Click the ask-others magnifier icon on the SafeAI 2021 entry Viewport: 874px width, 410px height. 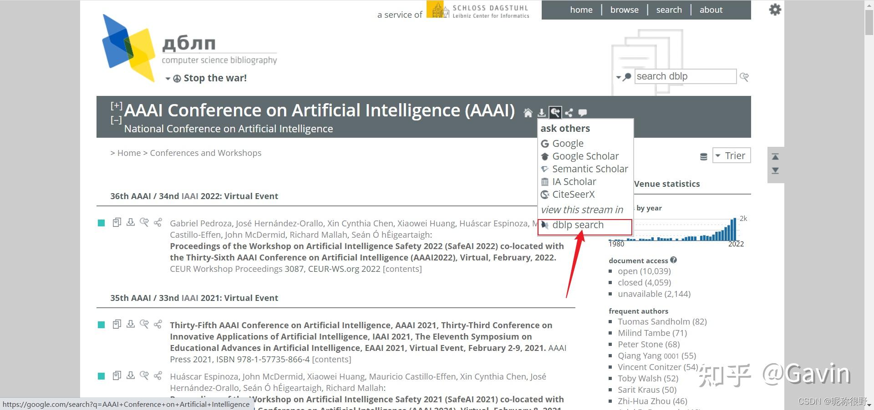coord(145,375)
